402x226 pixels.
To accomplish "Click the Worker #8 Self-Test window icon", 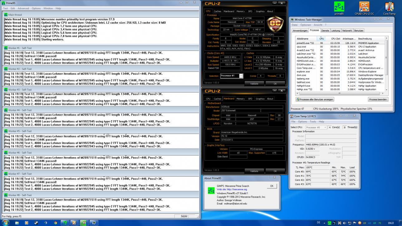I will [x=6, y=195].
